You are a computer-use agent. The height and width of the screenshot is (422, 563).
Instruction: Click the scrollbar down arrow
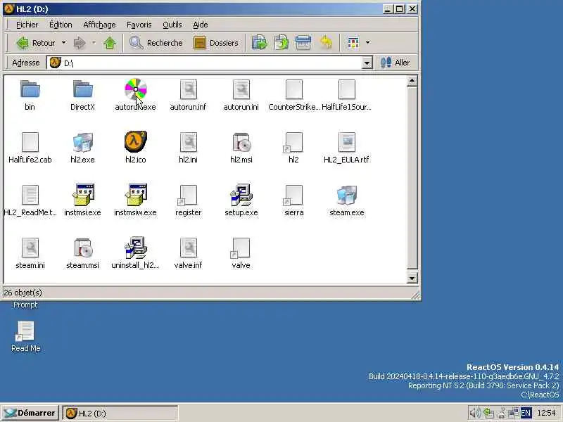point(412,278)
